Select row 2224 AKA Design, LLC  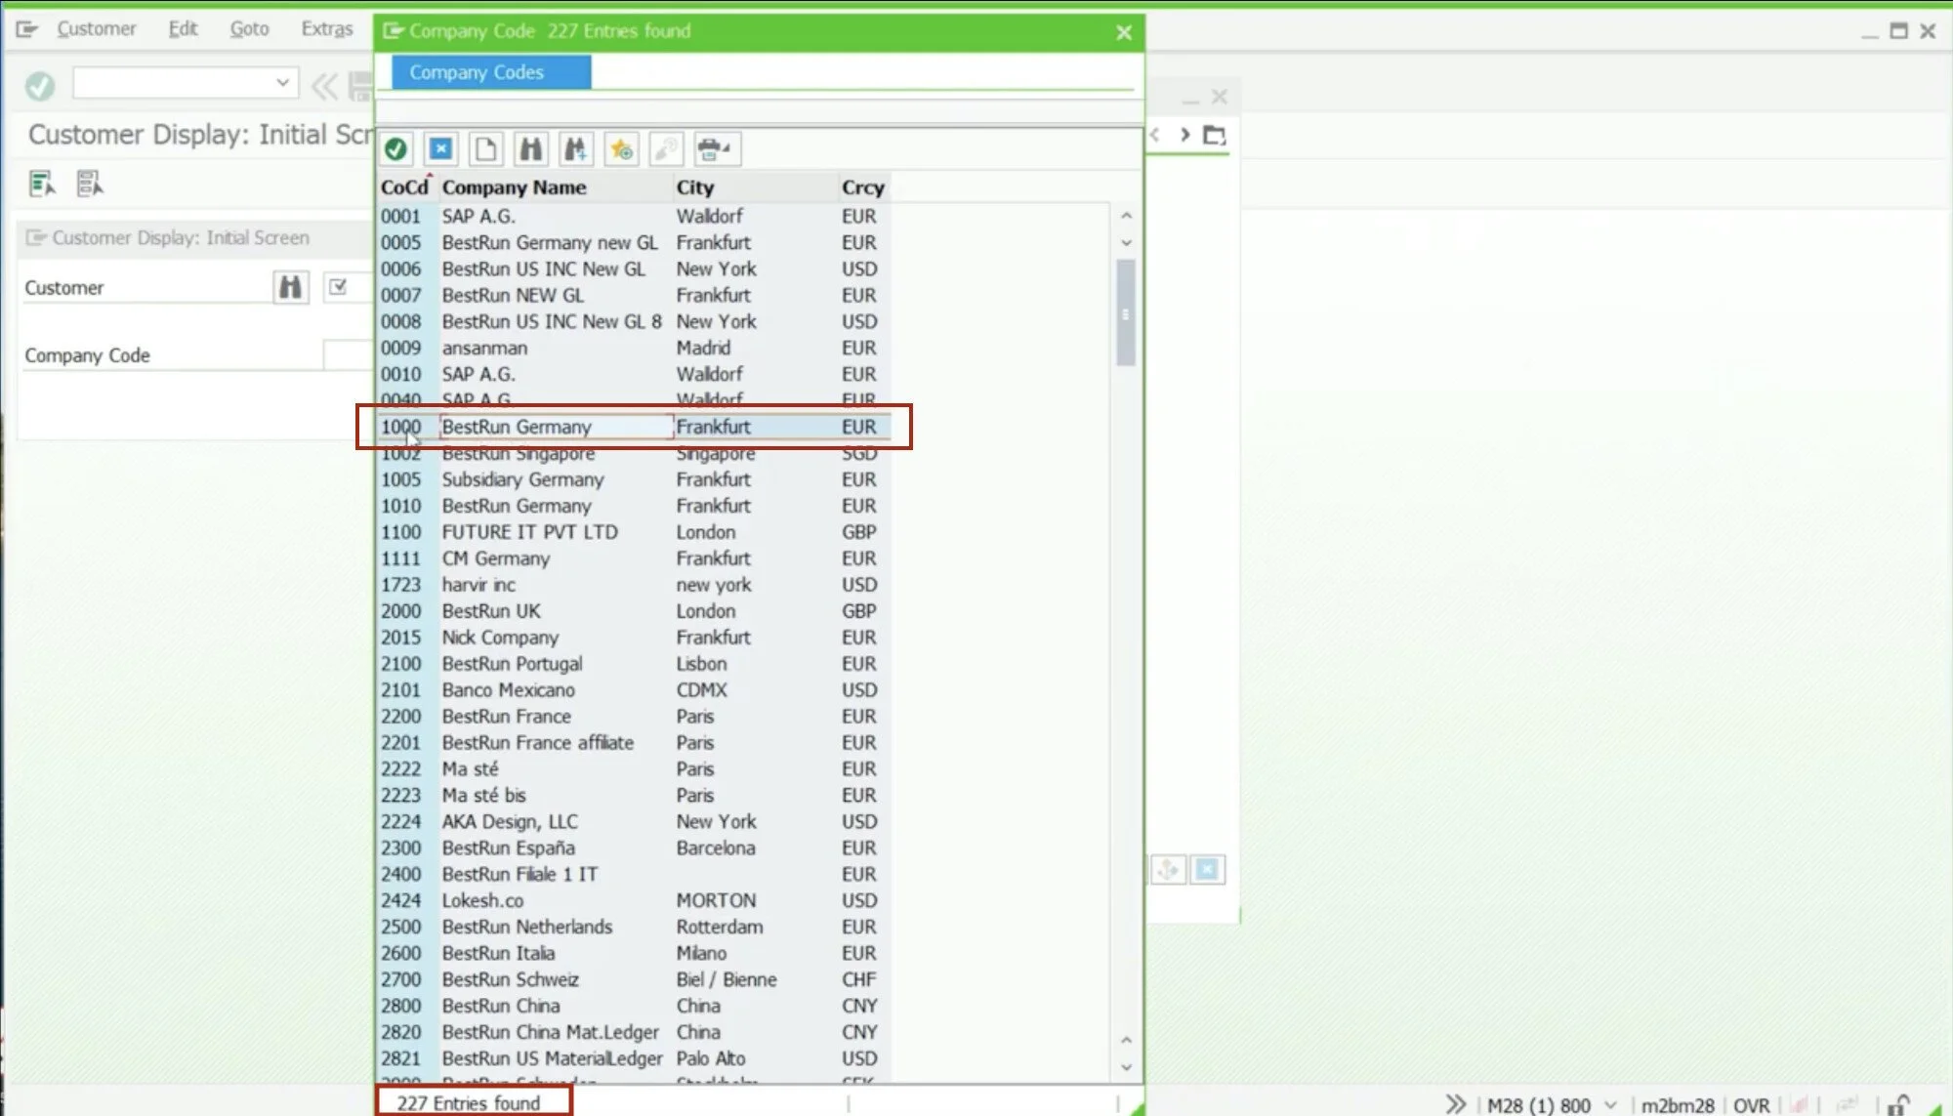[x=634, y=822]
